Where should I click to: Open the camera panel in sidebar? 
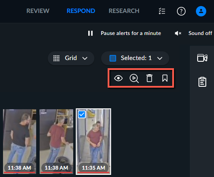(x=202, y=58)
